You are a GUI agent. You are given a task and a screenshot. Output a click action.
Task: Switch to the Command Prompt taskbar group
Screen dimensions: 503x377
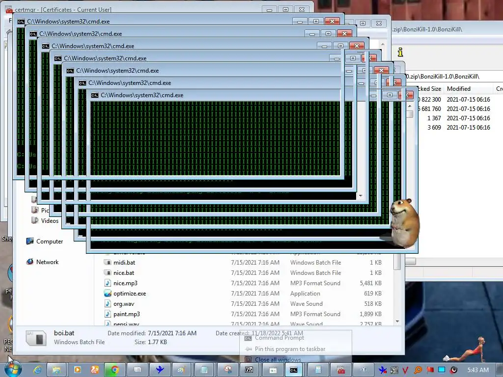click(x=294, y=370)
